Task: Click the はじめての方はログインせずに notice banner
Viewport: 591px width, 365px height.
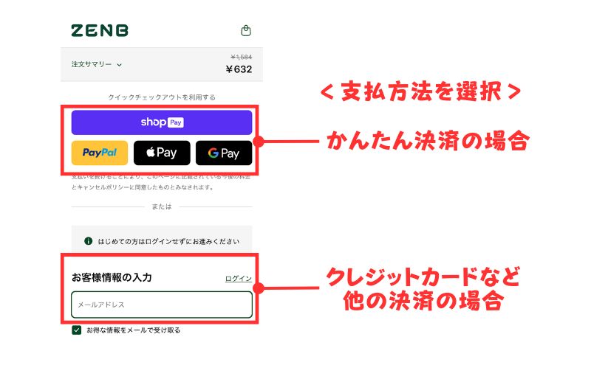Action: point(162,241)
